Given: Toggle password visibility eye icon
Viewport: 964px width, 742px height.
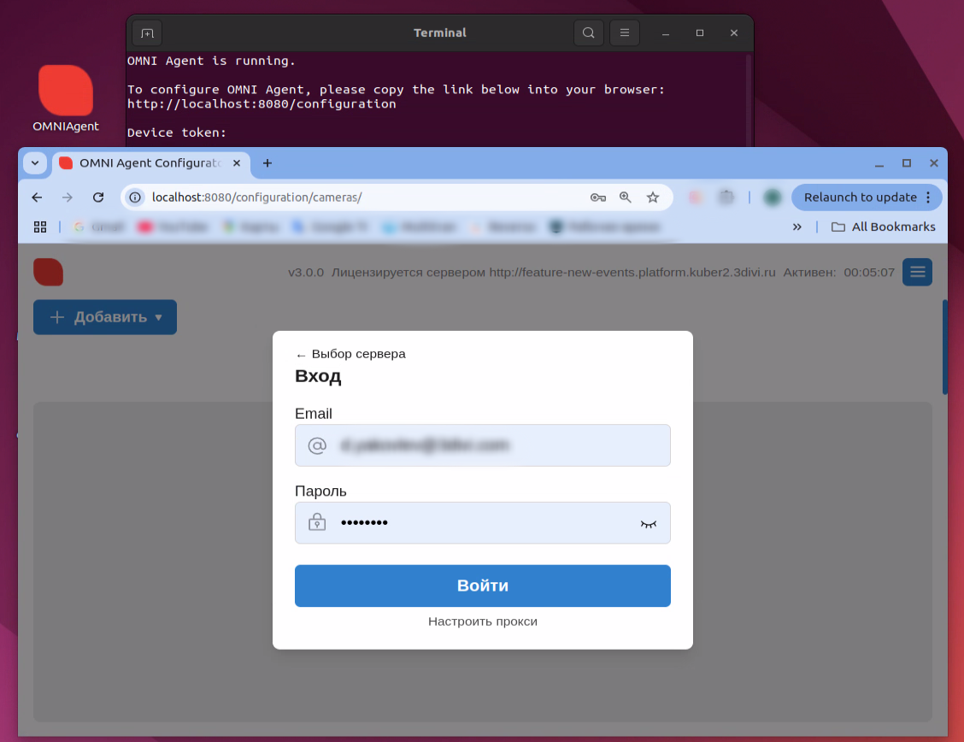Looking at the screenshot, I should (648, 523).
